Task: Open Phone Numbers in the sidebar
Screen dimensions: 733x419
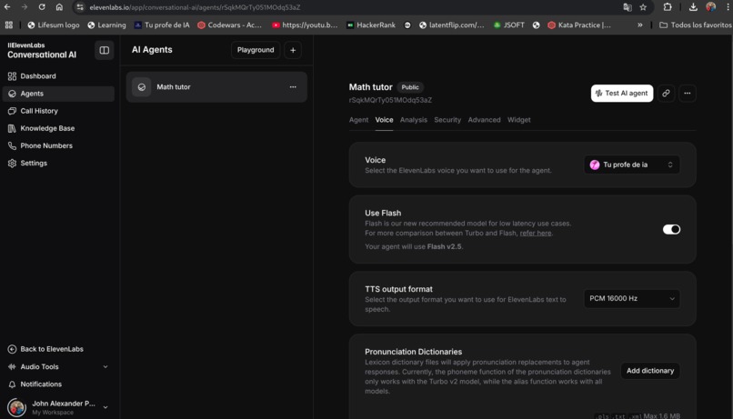Action: tap(58, 145)
